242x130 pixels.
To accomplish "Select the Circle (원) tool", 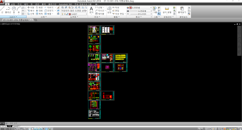I will pos(14,10).
